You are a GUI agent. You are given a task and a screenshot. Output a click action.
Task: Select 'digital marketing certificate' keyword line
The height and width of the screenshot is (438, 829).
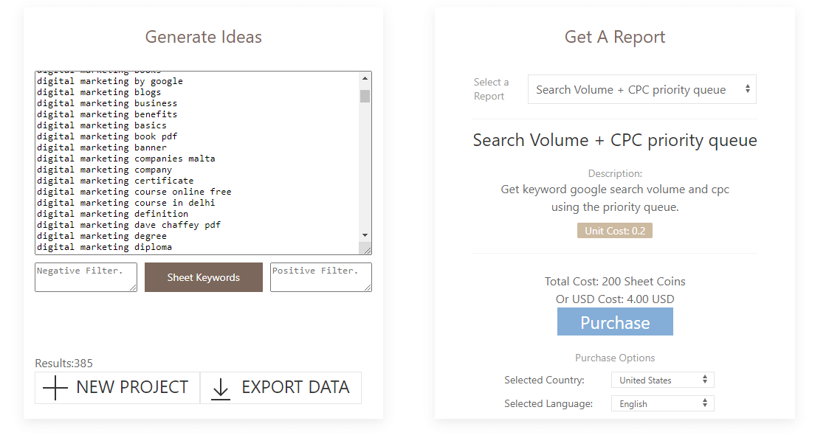coord(115,181)
